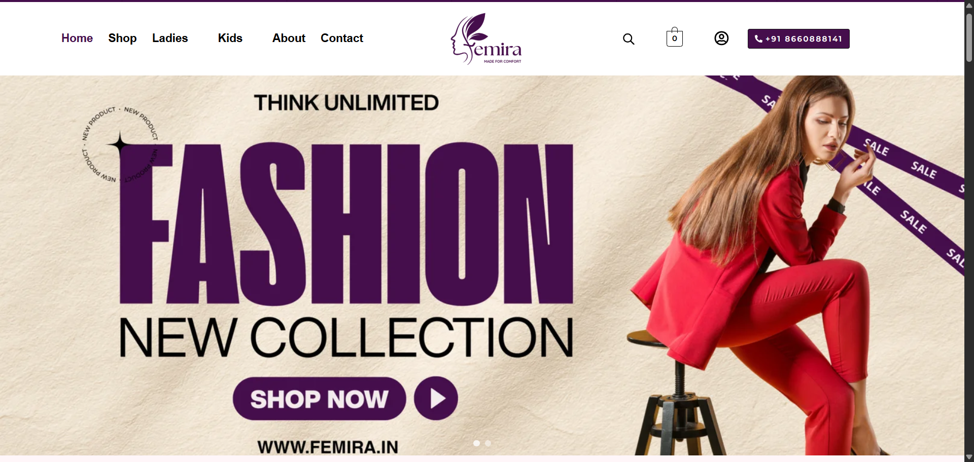
Task: Click the SHOP NOW banner button
Action: 320,399
